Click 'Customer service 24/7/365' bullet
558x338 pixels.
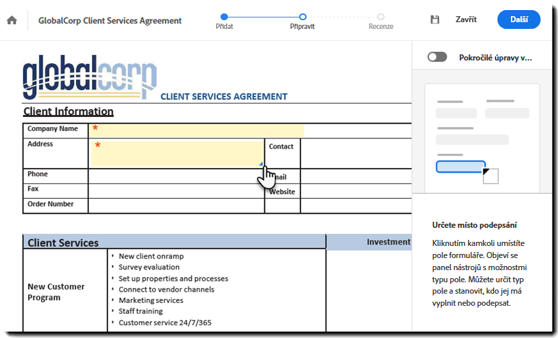point(165,323)
